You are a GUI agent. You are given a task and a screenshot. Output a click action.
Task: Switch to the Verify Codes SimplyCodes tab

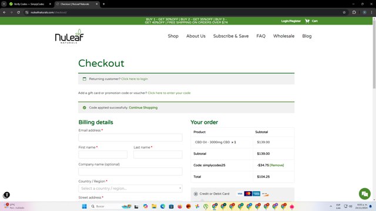(x=29, y=4)
